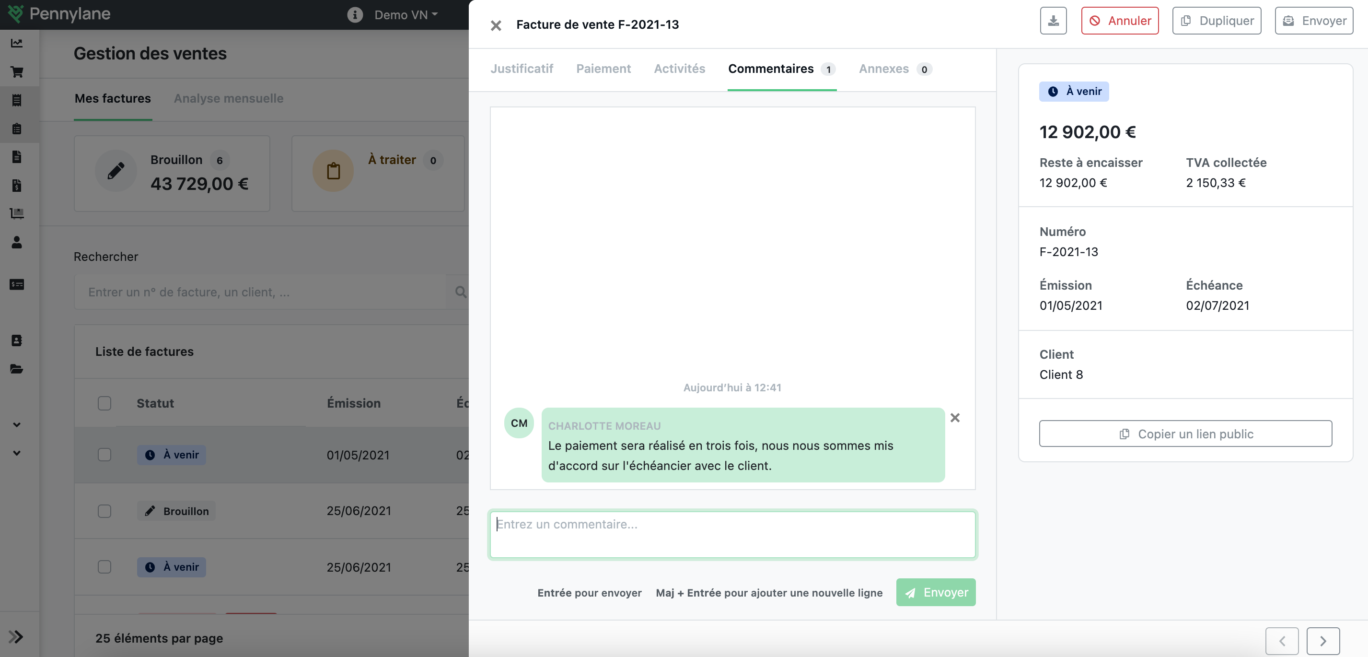Open the clipboard icon in sidebar
This screenshot has width=1368, height=657.
(x=16, y=129)
